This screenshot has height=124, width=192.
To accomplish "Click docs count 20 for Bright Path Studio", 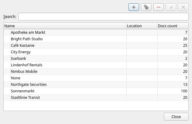I will 185,39.
